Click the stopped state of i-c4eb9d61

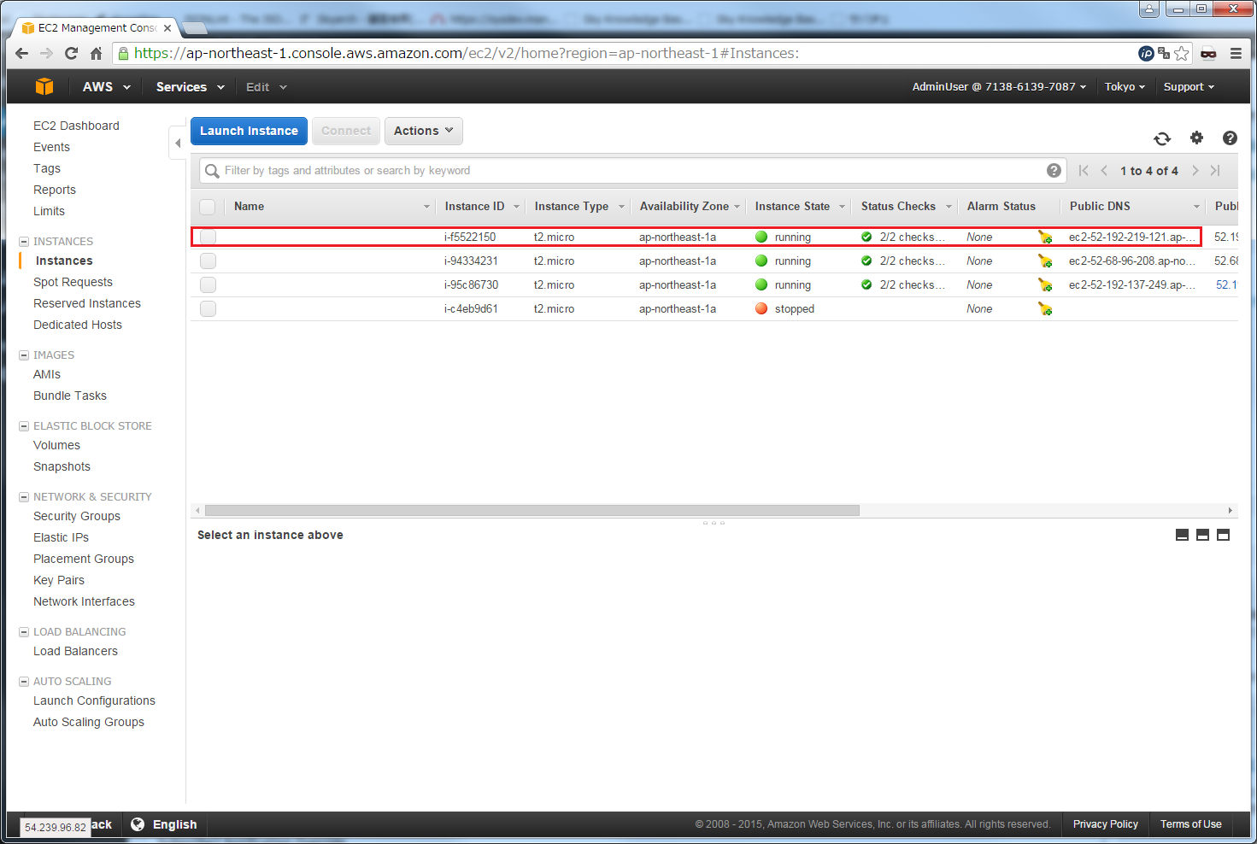pos(794,309)
